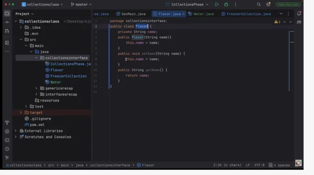The image size is (314, 175).
Task: Change LF line separator setting
Action: (x=248, y=165)
